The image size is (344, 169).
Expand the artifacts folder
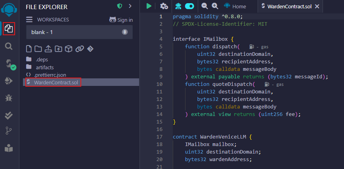(x=44, y=67)
